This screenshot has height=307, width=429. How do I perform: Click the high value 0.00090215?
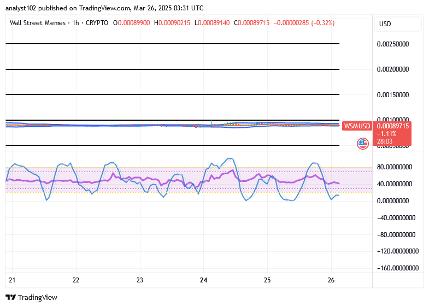[174, 23]
